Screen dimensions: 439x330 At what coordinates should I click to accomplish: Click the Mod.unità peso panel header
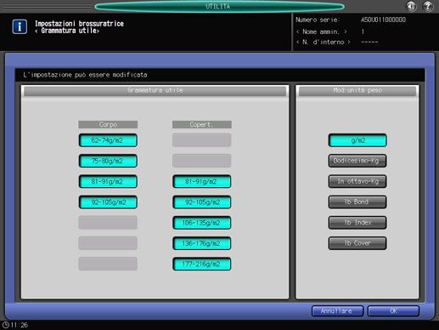tap(357, 90)
